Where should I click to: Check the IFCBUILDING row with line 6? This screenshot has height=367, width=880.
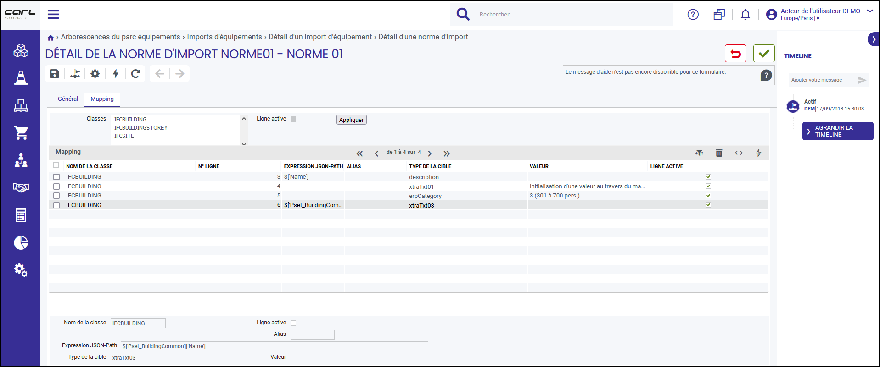coord(56,205)
